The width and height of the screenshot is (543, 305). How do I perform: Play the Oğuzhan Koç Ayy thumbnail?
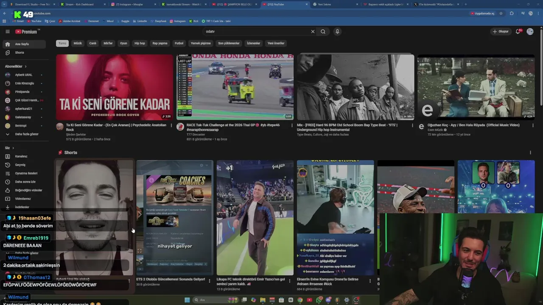(476, 87)
